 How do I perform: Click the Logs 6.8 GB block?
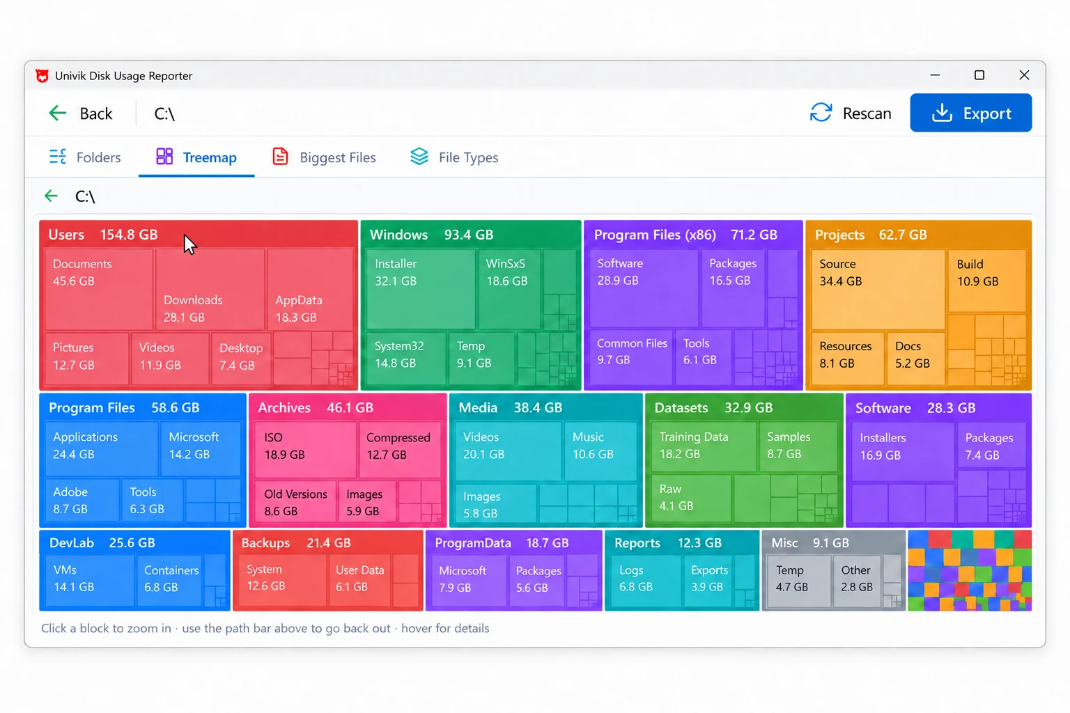(646, 580)
